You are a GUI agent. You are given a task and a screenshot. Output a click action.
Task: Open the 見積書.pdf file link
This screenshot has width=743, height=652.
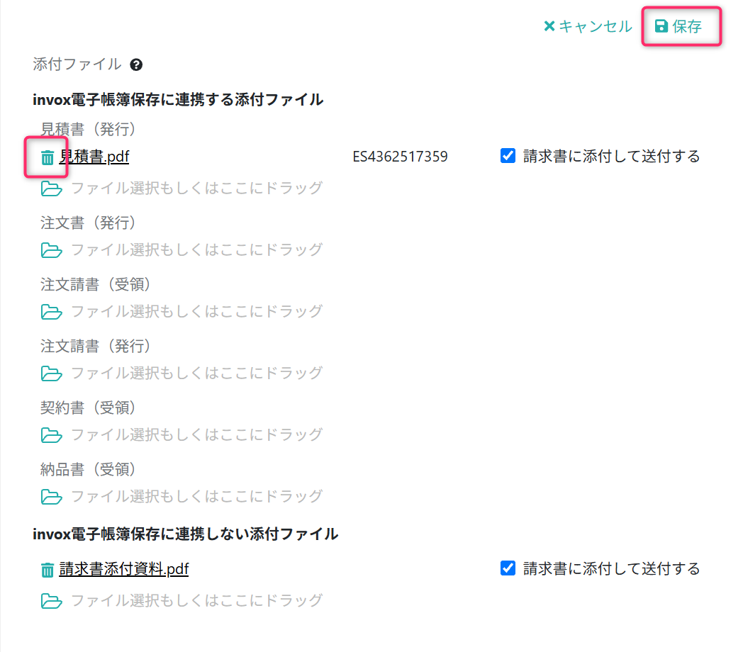(94, 157)
